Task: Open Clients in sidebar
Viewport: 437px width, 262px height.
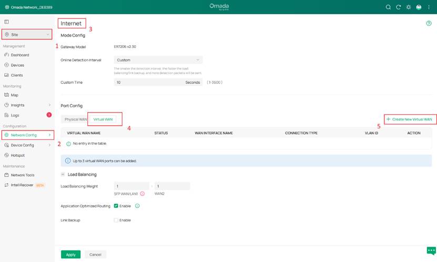Action: tap(17, 75)
